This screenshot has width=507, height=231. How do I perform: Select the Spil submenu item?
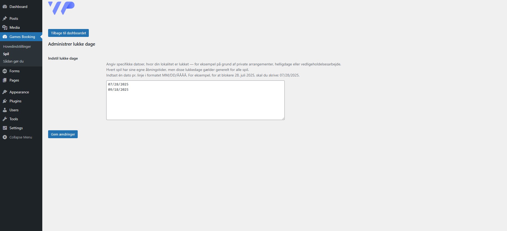[x=6, y=54]
